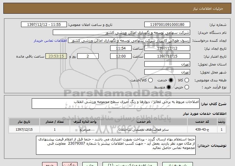Click the validity date field 1397/12/15
Screen dimensions: 235x166
[167, 56]
